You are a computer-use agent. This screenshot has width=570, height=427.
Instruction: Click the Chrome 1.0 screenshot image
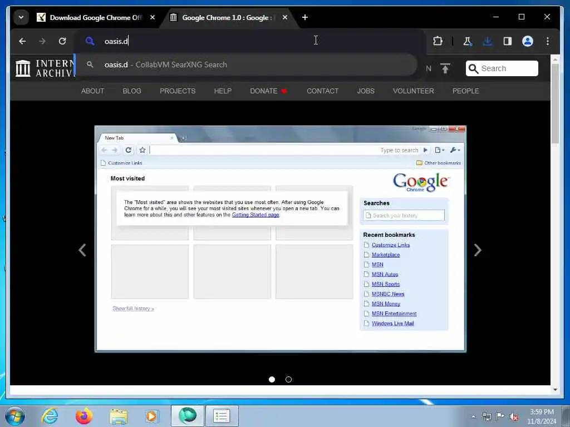pyautogui.click(x=281, y=239)
